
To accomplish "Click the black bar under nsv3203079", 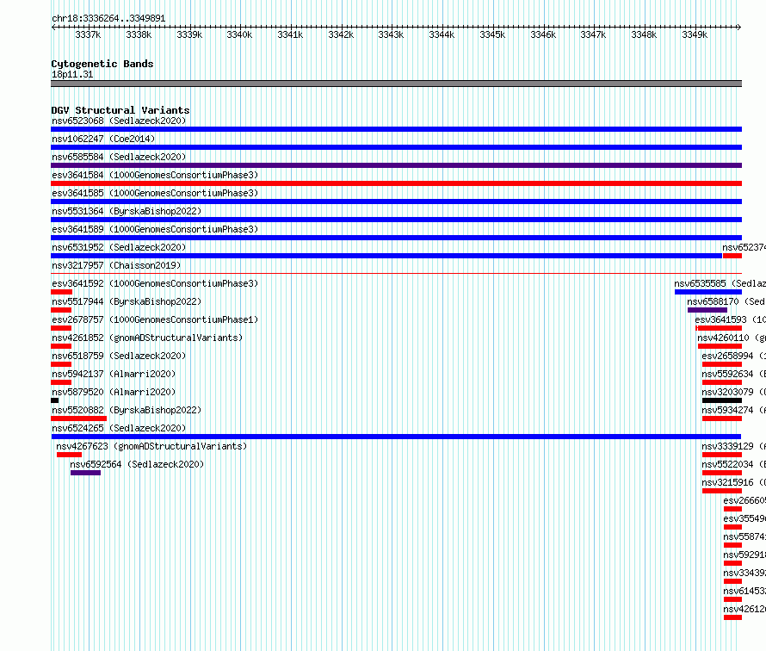I will pos(722,400).
